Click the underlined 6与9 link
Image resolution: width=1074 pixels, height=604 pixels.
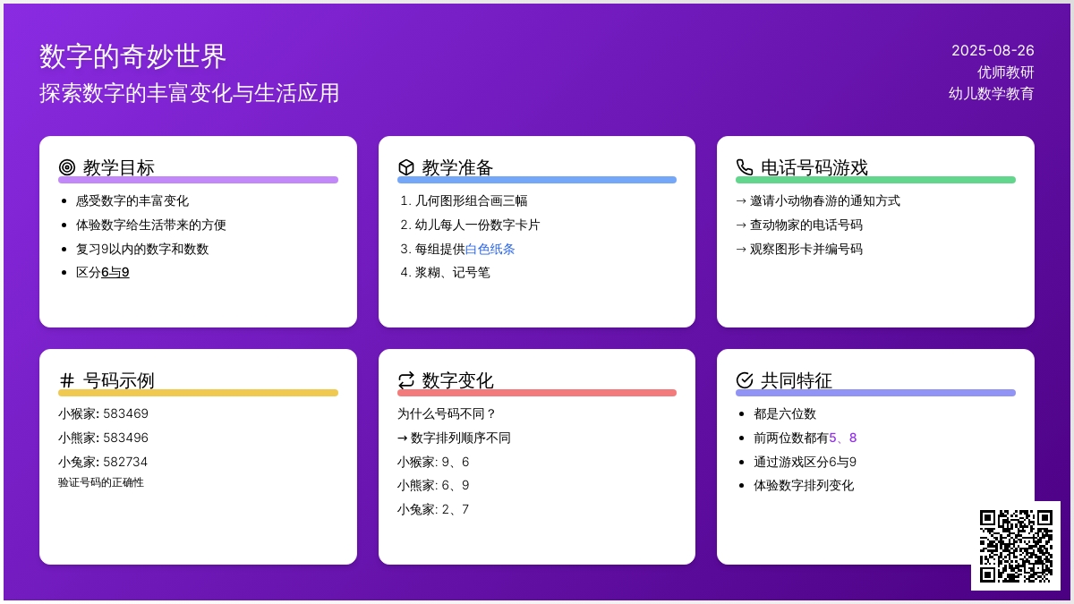tap(115, 272)
